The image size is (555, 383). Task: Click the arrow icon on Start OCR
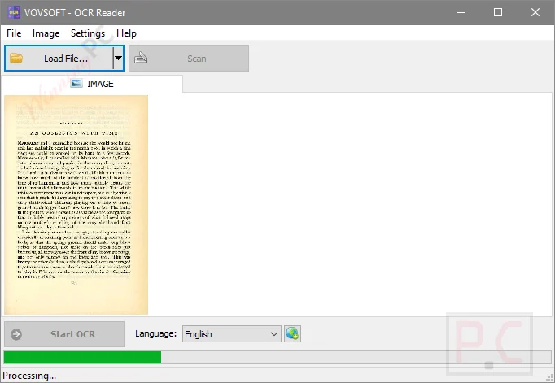pos(16,334)
